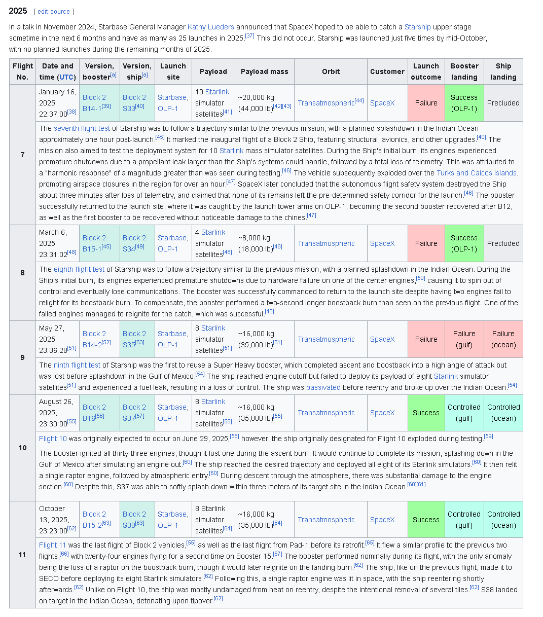Click the 'edit source' link beside 2025
Screen dimensions: 543x617
[54, 12]
